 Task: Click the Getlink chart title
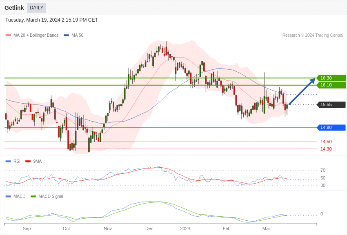click(x=14, y=8)
